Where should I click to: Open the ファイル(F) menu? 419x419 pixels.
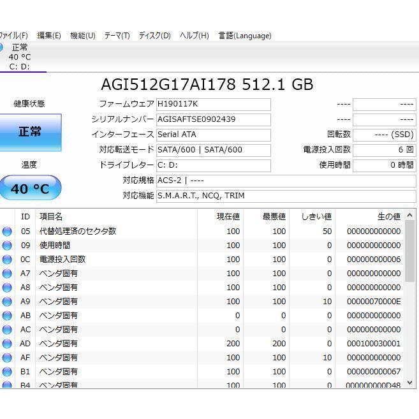pos(13,36)
